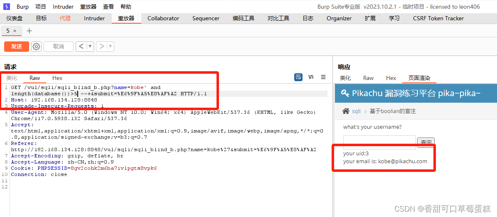The height and width of the screenshot is (217, 497).
Task: Expand the forward history dropdown arrow
Action: pyautogui.click(x=111, y=46)
